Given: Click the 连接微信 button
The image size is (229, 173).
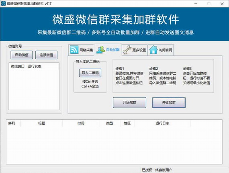Looking at the screenshot, I should point(46,55).
